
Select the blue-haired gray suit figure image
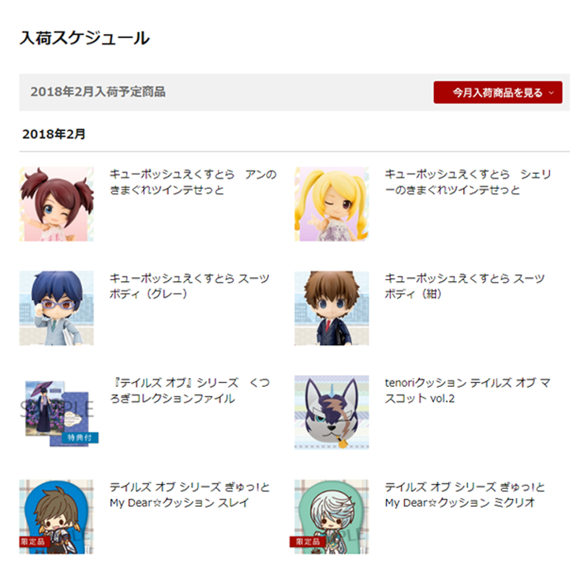pyautogui.click(x=56, y=308)
